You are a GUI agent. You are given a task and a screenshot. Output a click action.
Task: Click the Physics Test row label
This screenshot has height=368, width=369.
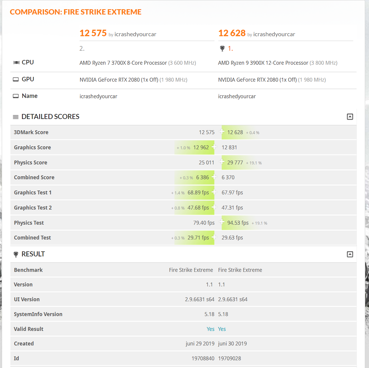tap(29, 223)
